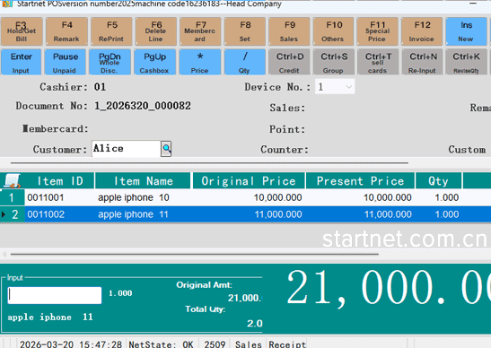This screenshot has height=348, width=491.
Task: Select row 2 header cell
Action: point(12,214)
